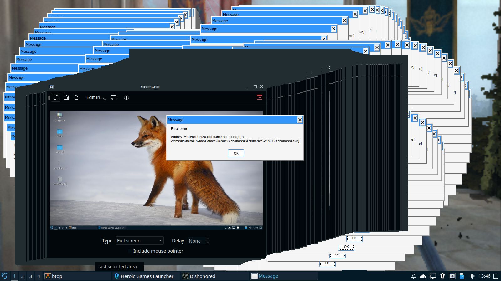This screenshot has width=501, height=281.
Task: Expand the screenshot Type combo box
Action: [x=140, y=241]
